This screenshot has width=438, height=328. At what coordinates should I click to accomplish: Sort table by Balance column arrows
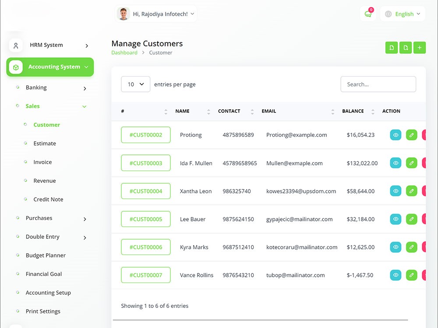[x=373, y=112]
